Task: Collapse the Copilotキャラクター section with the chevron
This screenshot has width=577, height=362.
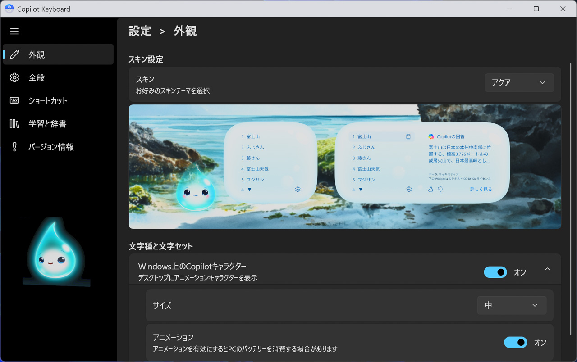Action: tap(547, 269)
